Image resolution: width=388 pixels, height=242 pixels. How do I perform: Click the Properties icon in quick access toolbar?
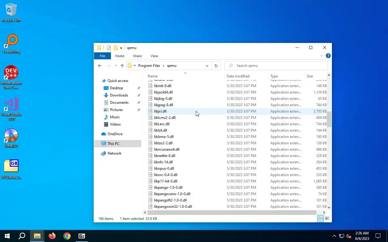(109, 48)
